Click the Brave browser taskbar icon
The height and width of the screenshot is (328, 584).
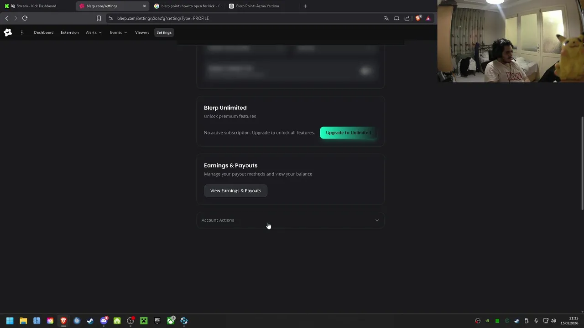pyautogui.click(x=63, y=321)
